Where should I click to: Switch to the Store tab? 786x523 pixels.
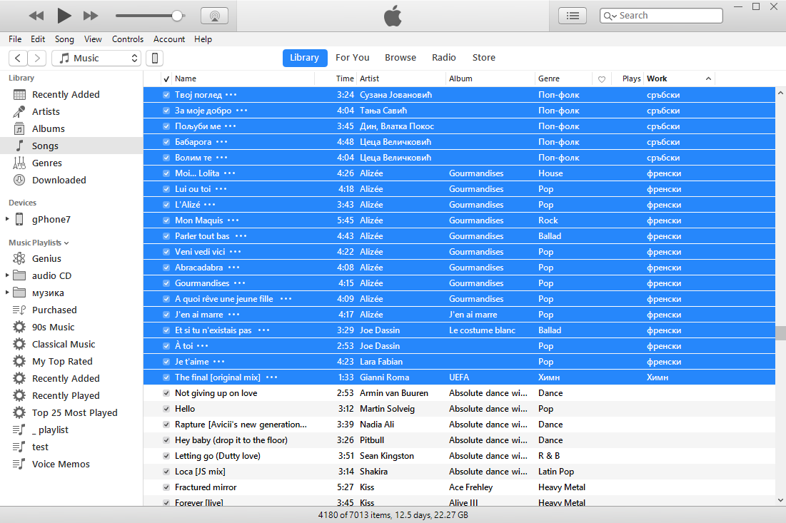(x=484, y=58)
